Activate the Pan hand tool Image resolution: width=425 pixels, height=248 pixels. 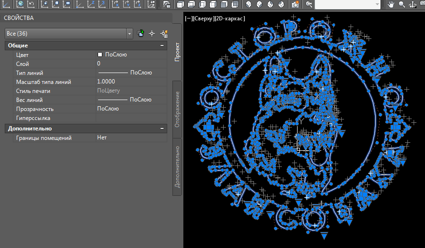tap(390, 4)
